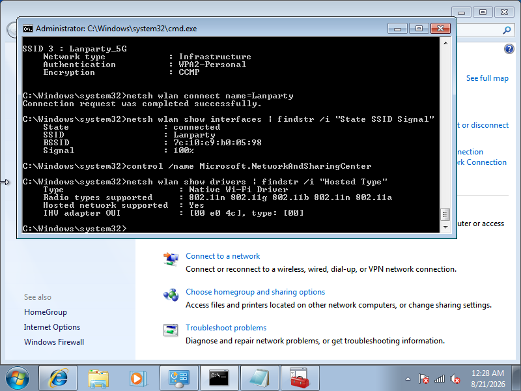Open Windows Firewall link
This screenshot has height=391, width=521.
(54, 342)
